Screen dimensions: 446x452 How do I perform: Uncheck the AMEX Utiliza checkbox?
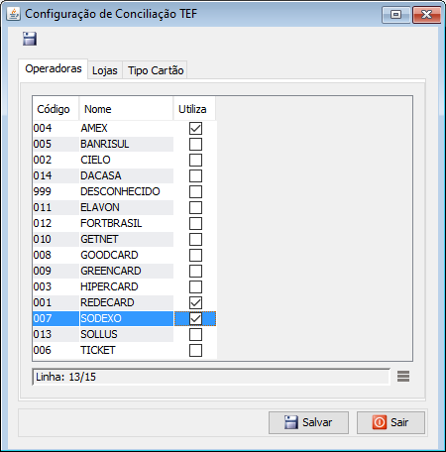coord(195,128)
